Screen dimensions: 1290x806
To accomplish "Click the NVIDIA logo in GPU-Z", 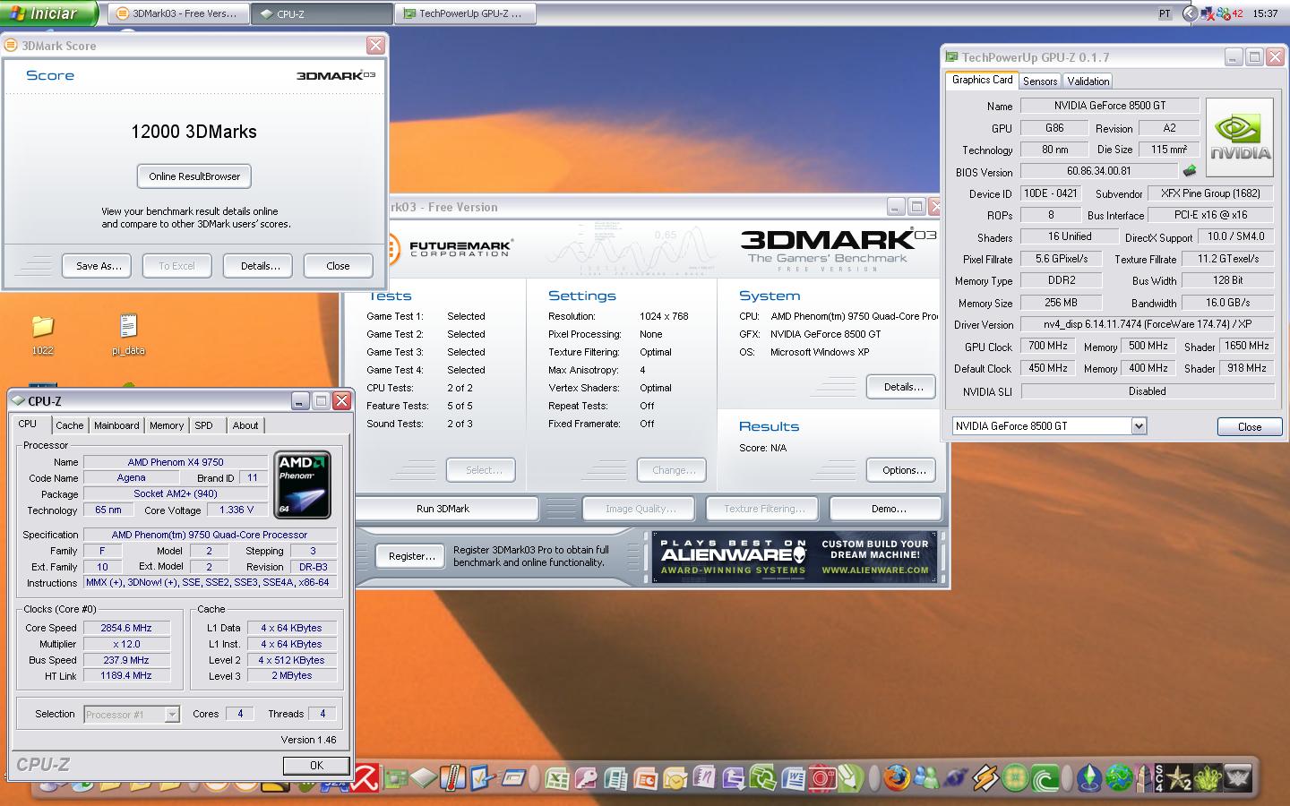I will tap(1240, 137).
